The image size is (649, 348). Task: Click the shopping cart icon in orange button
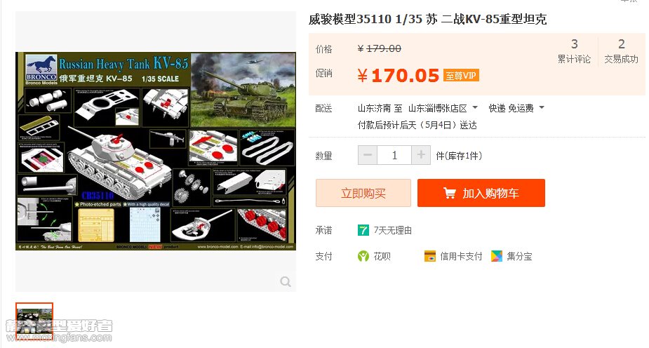click(x=450, y=193)
